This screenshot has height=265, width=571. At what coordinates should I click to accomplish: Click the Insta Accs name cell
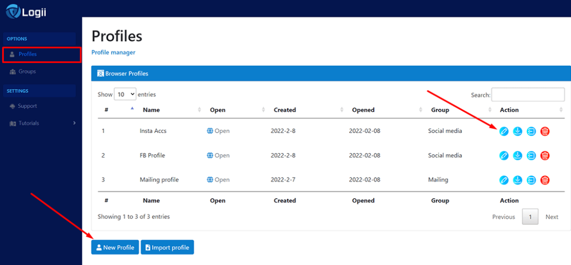(153, 131)
